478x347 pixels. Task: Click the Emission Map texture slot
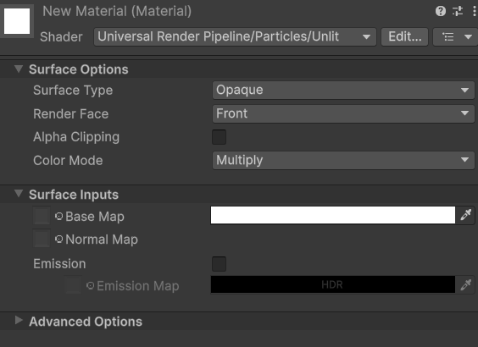click(73, 285)
